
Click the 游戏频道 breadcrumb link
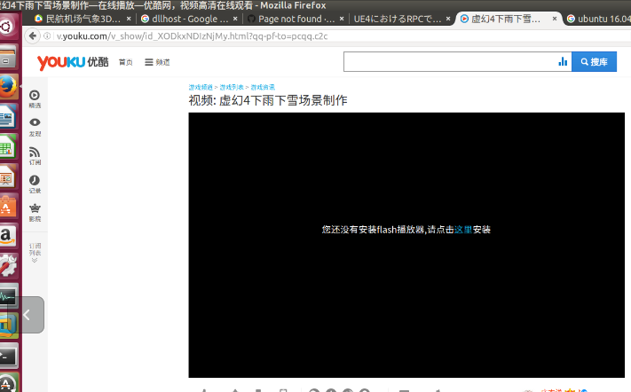(201, 87)
